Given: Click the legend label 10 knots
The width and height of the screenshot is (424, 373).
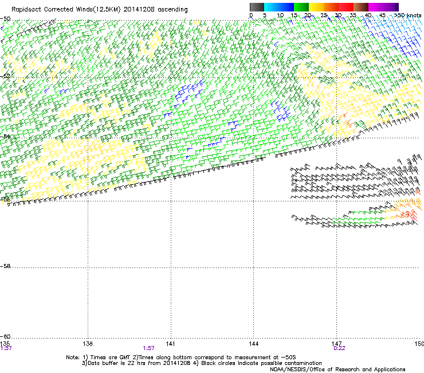Looking at the screenshot, I should pos(280,15).
